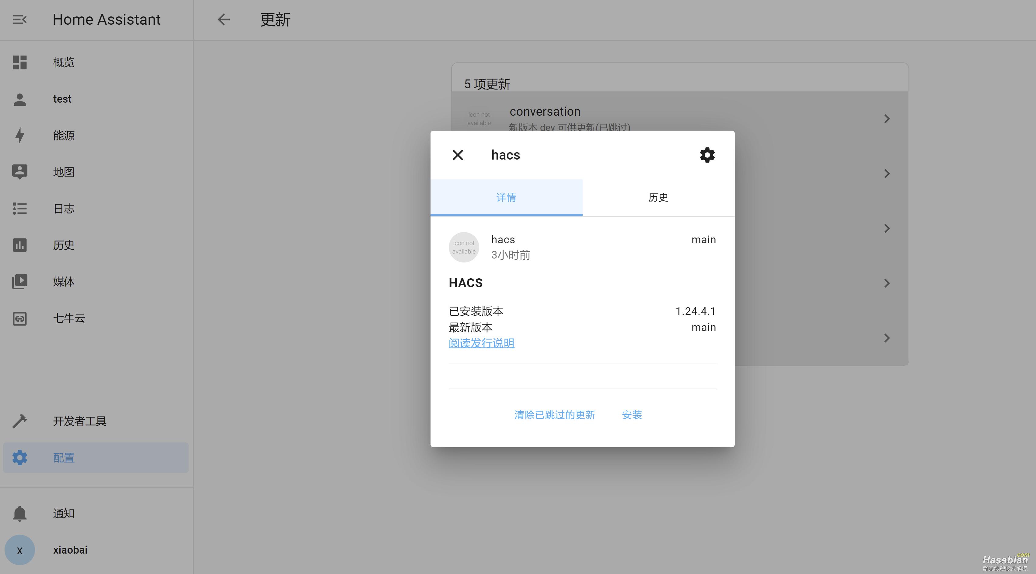Expand the conversation update row chevron

click(887, 119)
